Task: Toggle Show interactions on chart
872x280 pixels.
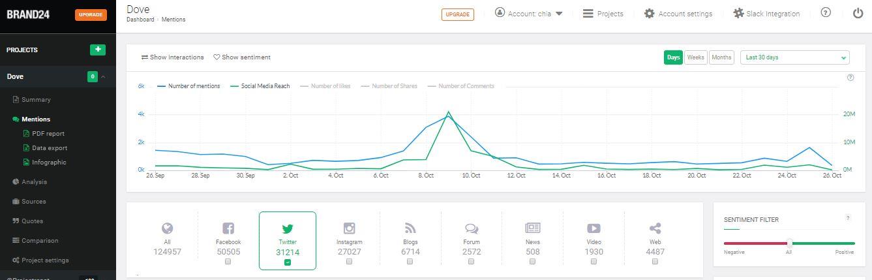Action: (172, 57)
